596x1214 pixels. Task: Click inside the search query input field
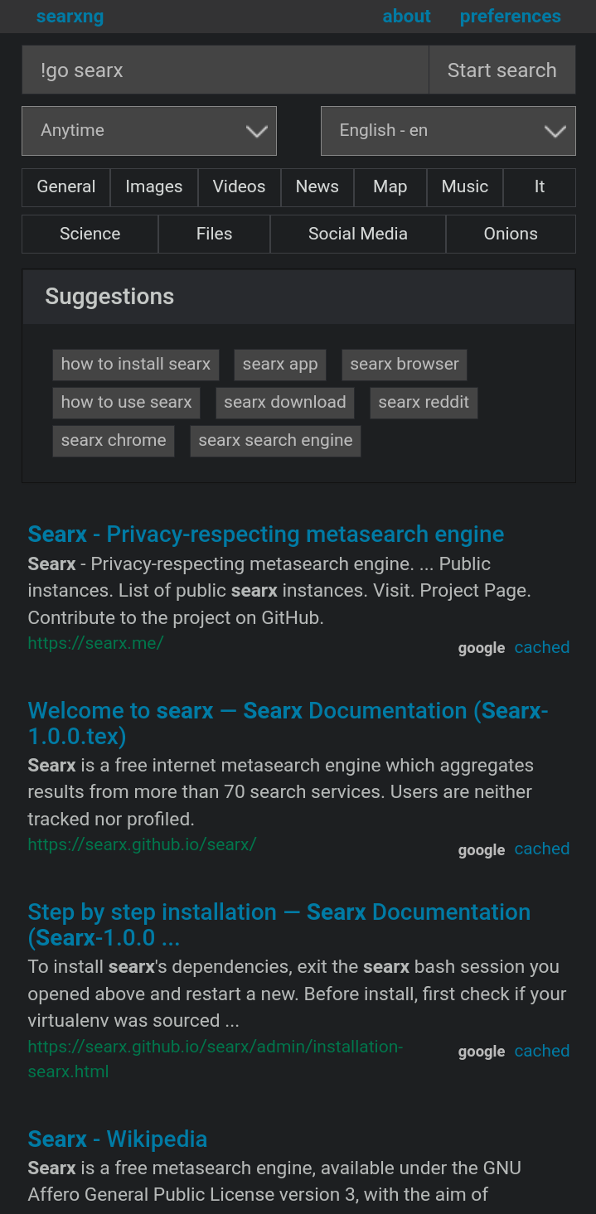224,70
